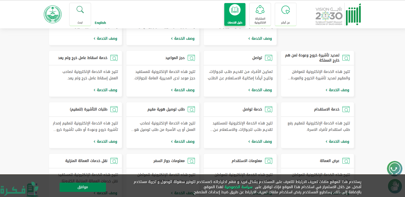The width and height of the screenshot is (405, 197).
Task: Switch language to English
Action: pyautogui.click(x=100, y=23)
